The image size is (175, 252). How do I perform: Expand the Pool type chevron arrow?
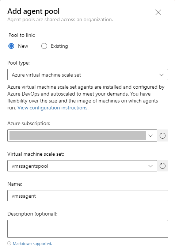[161, 75]
